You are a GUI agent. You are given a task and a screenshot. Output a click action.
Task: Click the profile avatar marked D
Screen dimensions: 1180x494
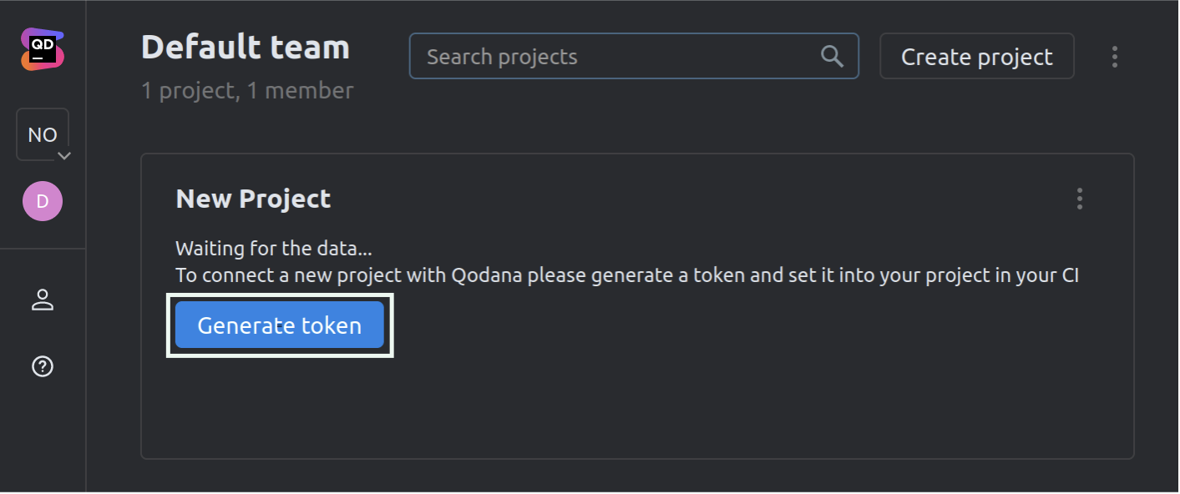(43, 201)
